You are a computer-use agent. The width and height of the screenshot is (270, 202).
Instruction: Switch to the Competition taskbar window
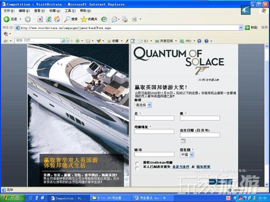(x=69, y=198)
